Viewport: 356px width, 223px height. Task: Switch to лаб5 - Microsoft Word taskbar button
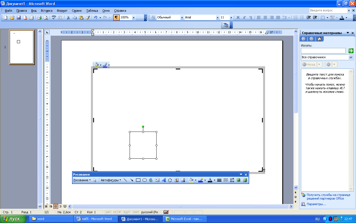95,219
